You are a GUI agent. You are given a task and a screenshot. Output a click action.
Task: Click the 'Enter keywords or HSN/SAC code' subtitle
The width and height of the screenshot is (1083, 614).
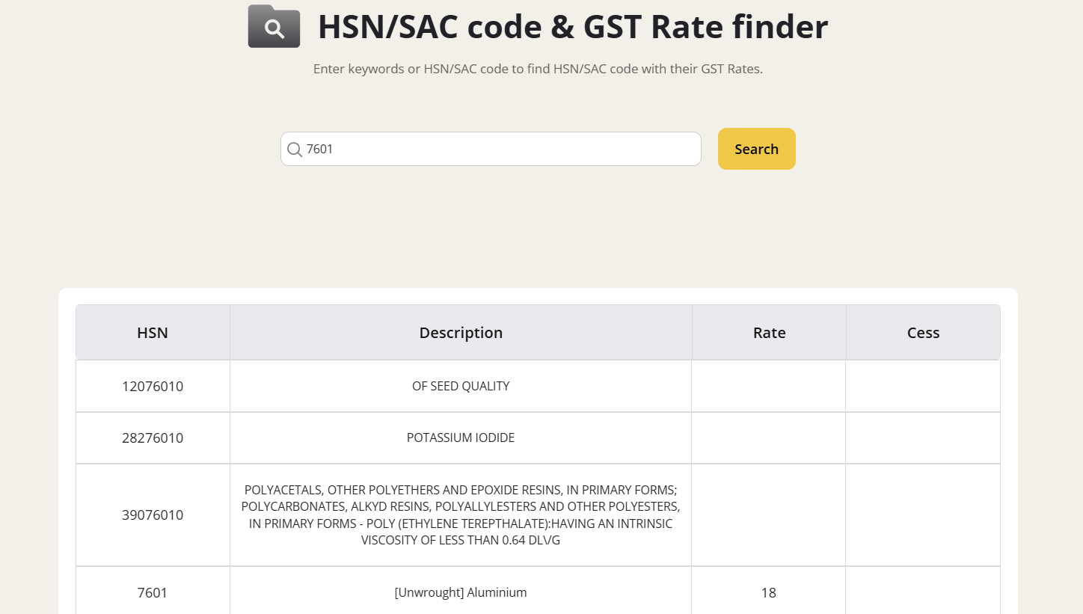click(538, 70)
